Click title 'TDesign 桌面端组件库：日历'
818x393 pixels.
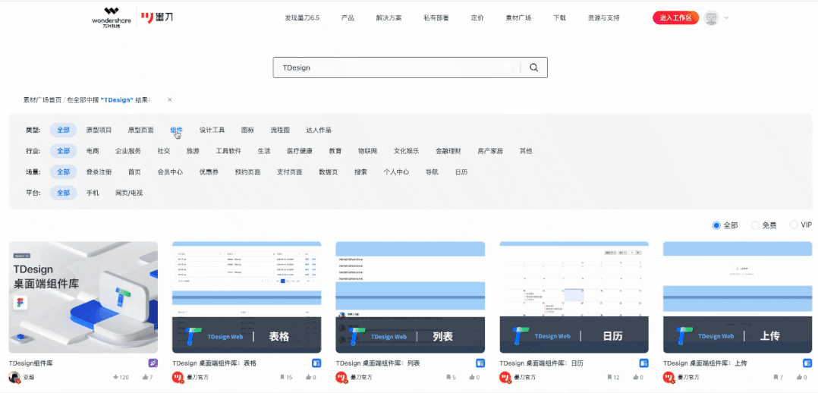pyautogui.click(x=542, y=363)
